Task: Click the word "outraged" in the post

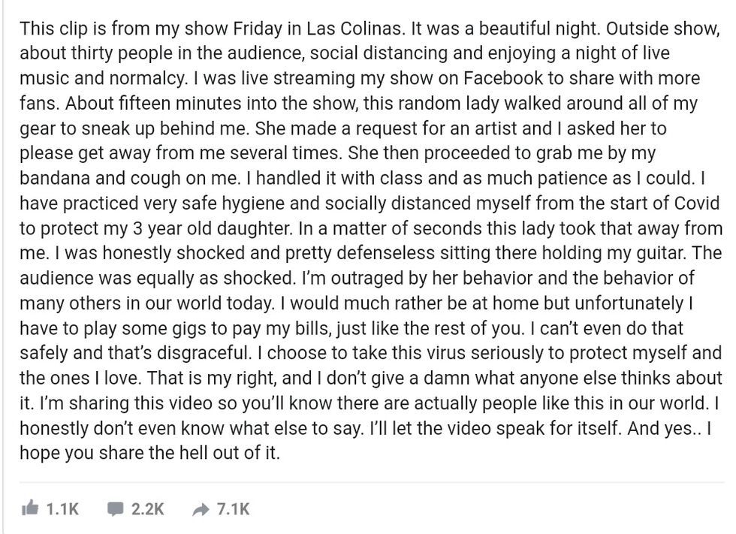Action: pyautogui.click(x=362, y=279)
